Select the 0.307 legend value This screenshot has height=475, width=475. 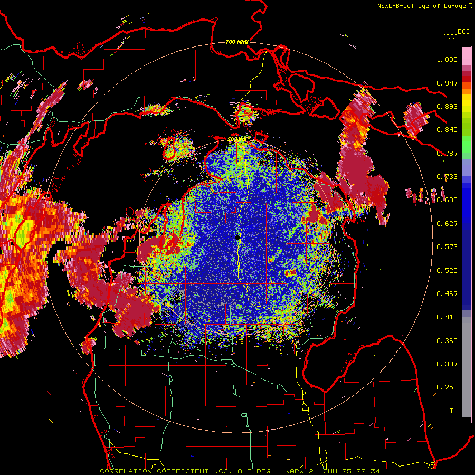[447, 364]
